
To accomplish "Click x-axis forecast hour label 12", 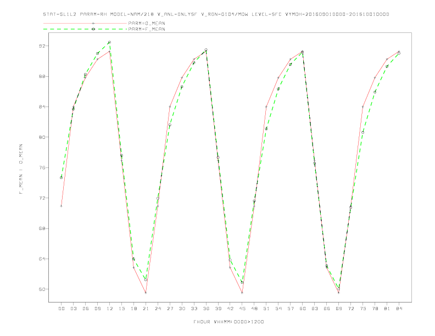I will tap(110, 309).
